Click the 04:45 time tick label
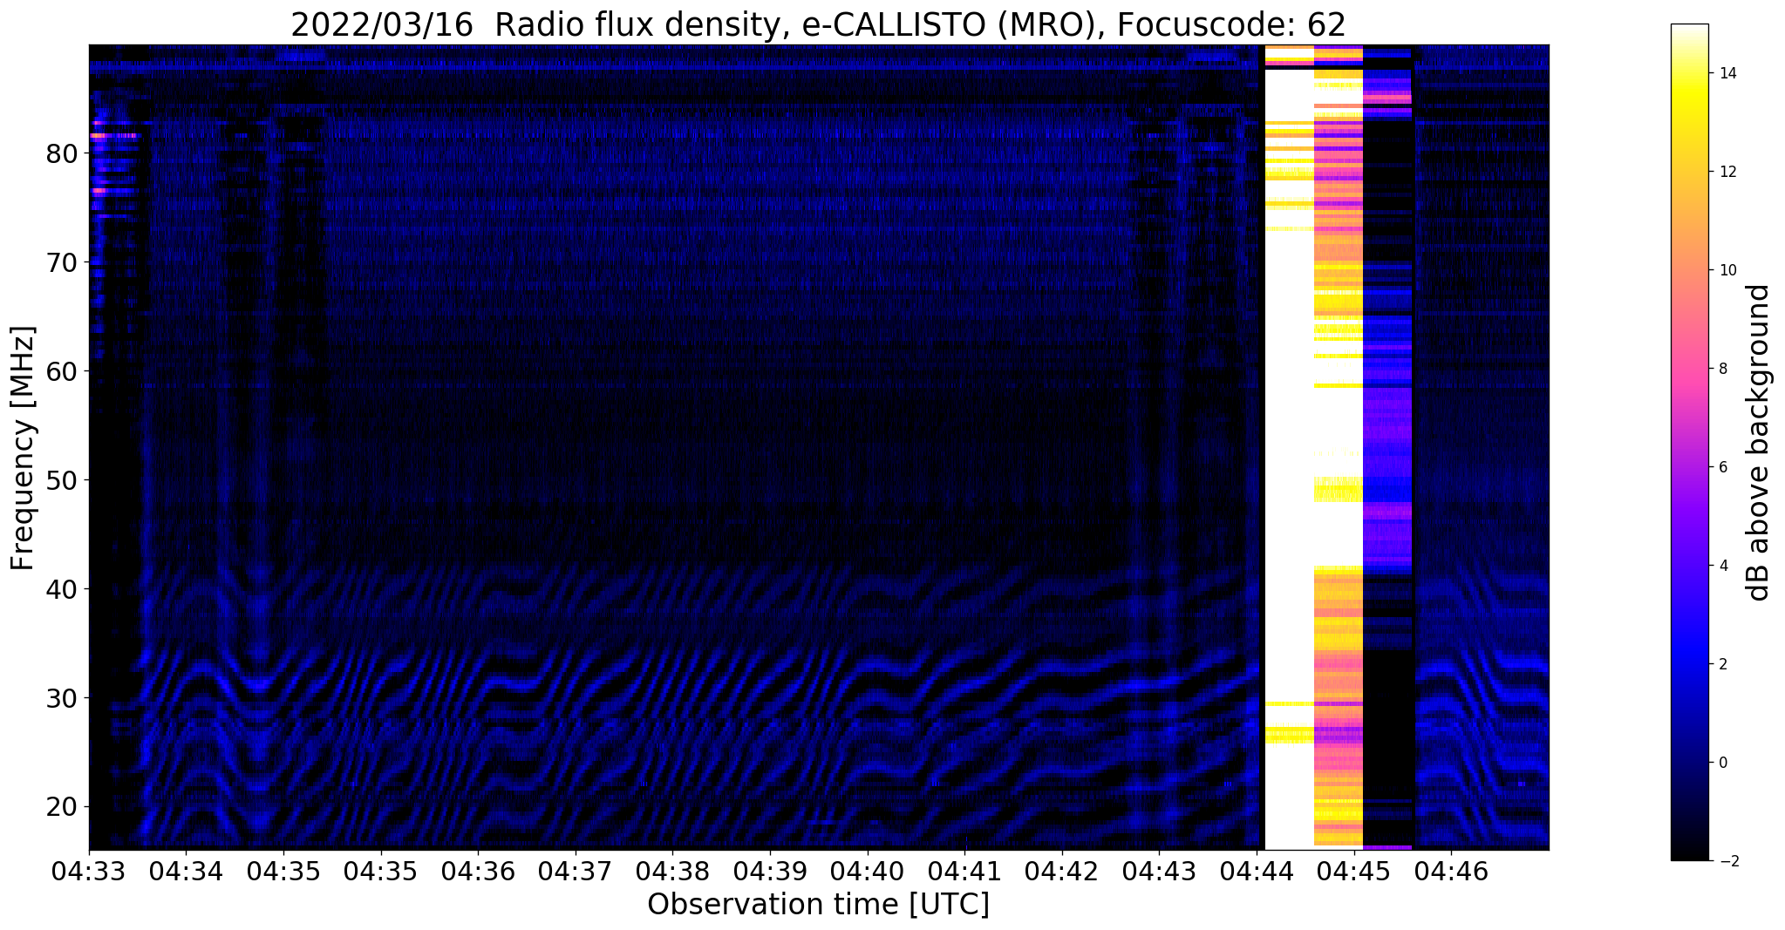This screenshot has width=1785, height=930. point(1354,871)
